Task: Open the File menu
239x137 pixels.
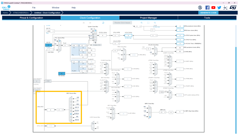Action: 34,7
